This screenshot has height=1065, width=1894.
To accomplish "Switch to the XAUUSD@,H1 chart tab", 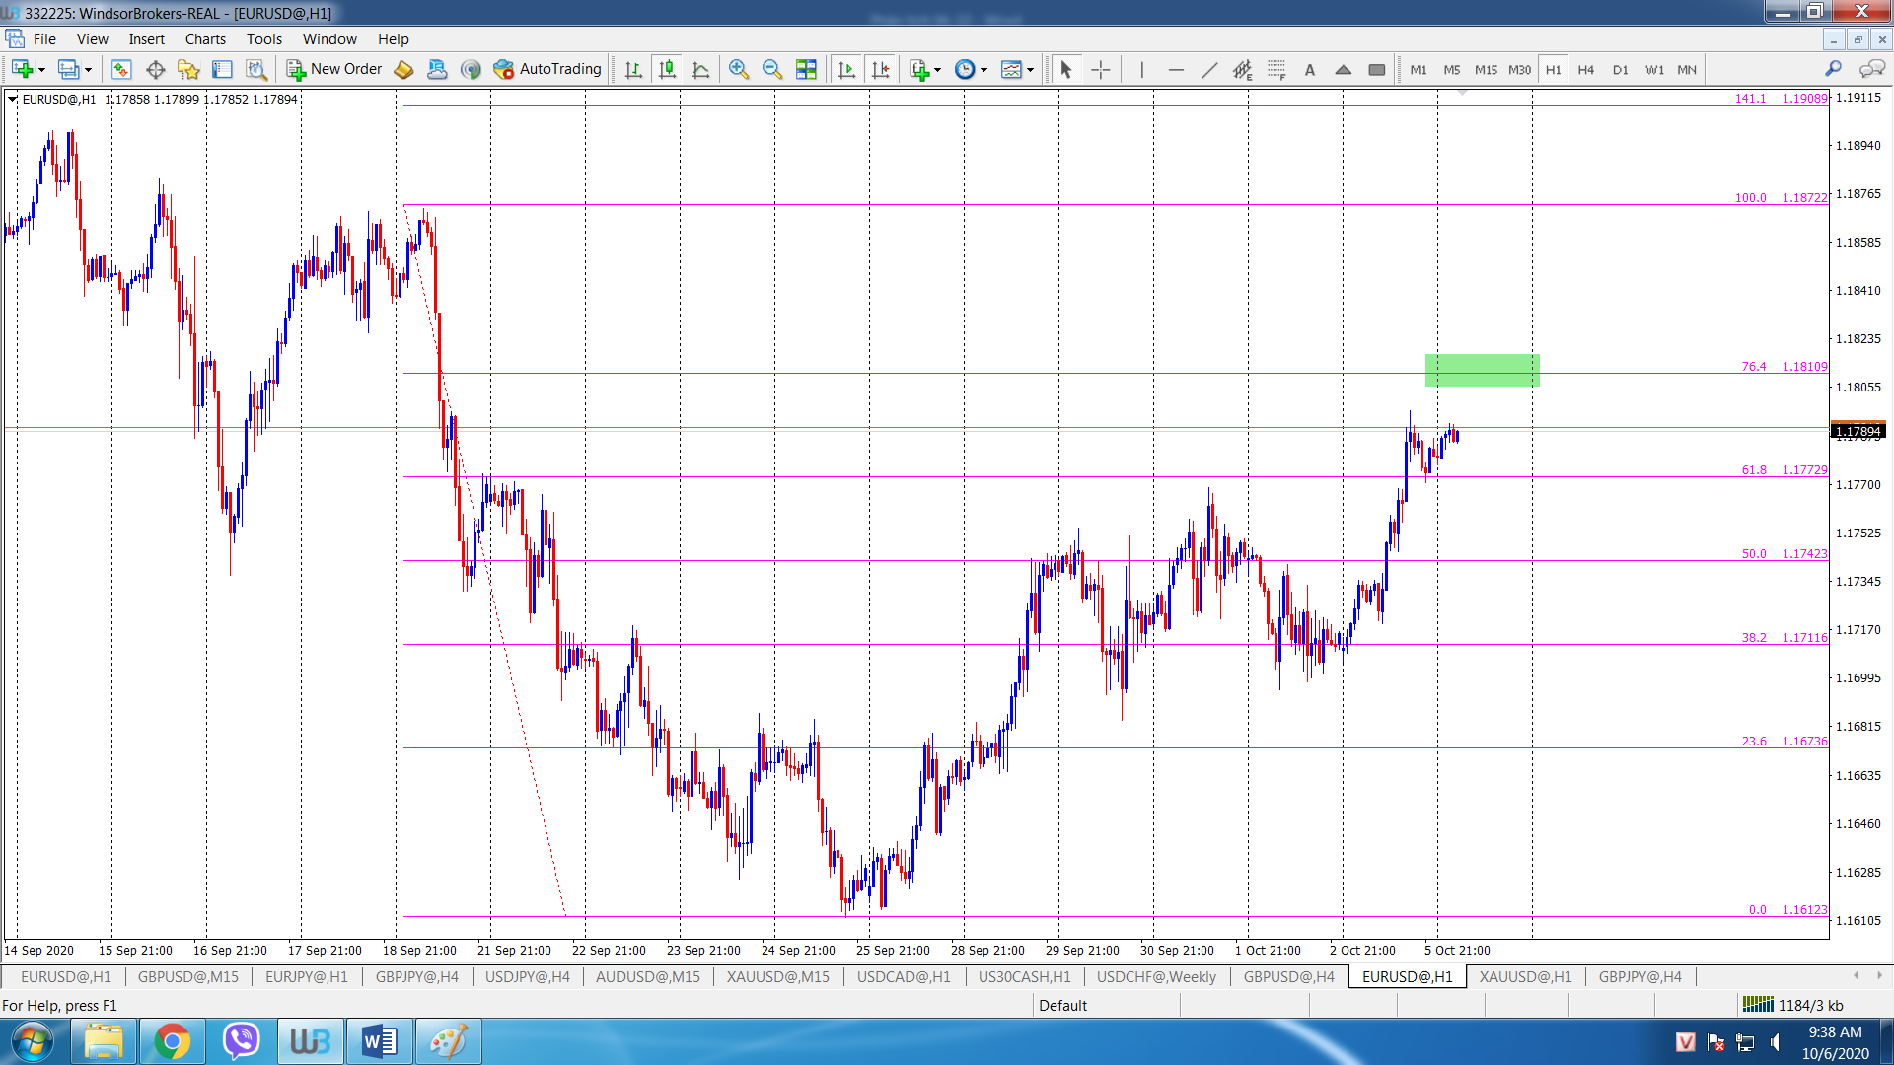I will [x=1525, y=976].
